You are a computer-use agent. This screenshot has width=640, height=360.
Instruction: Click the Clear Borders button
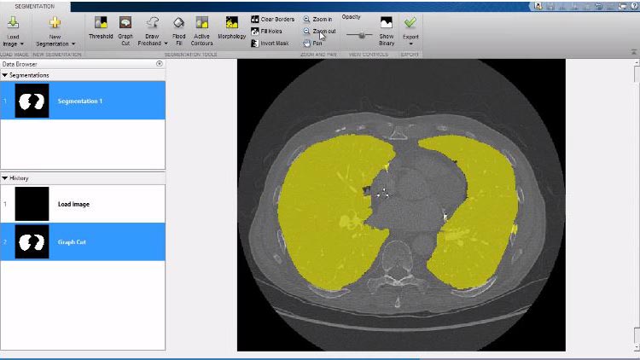pos(272,19)
